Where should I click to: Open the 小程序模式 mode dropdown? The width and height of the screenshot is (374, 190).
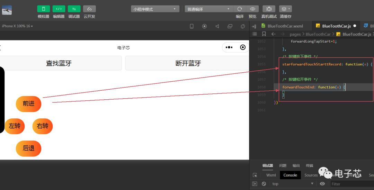click(155, 9)
